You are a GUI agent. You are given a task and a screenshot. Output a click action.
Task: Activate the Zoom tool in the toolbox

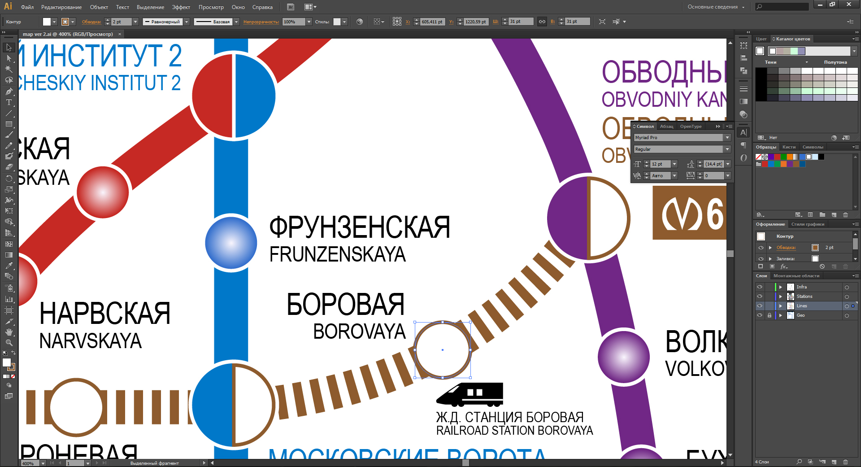point(9,343)
